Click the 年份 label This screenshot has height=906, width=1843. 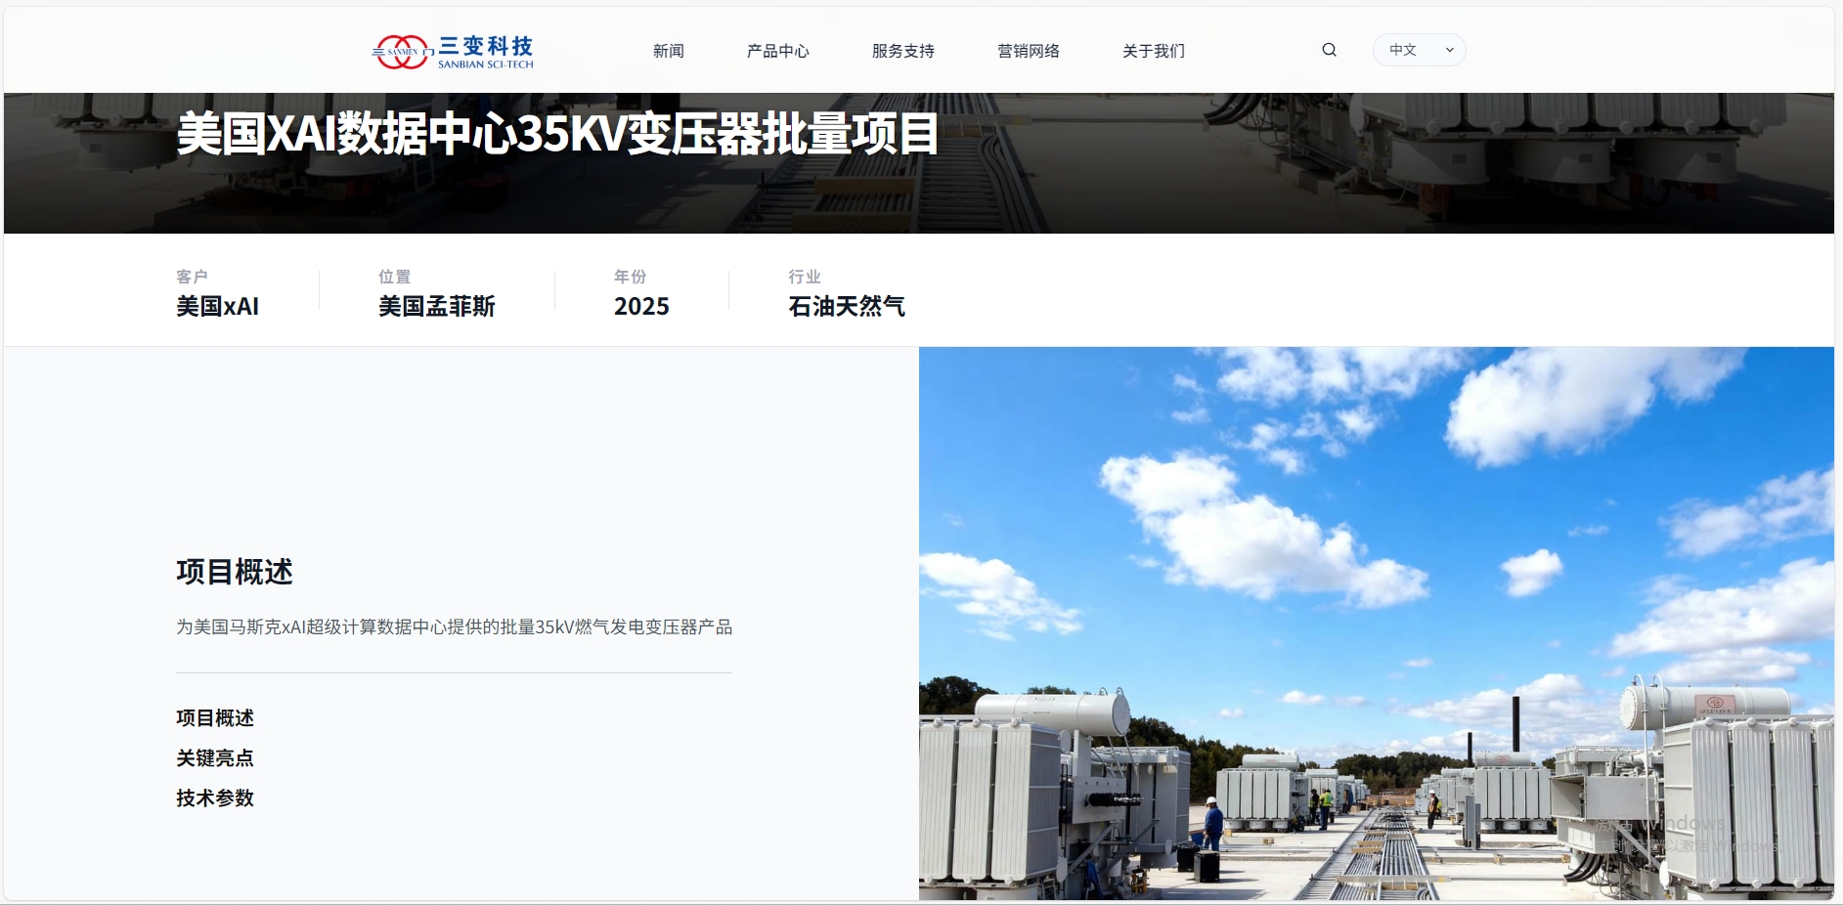[630, 277]
